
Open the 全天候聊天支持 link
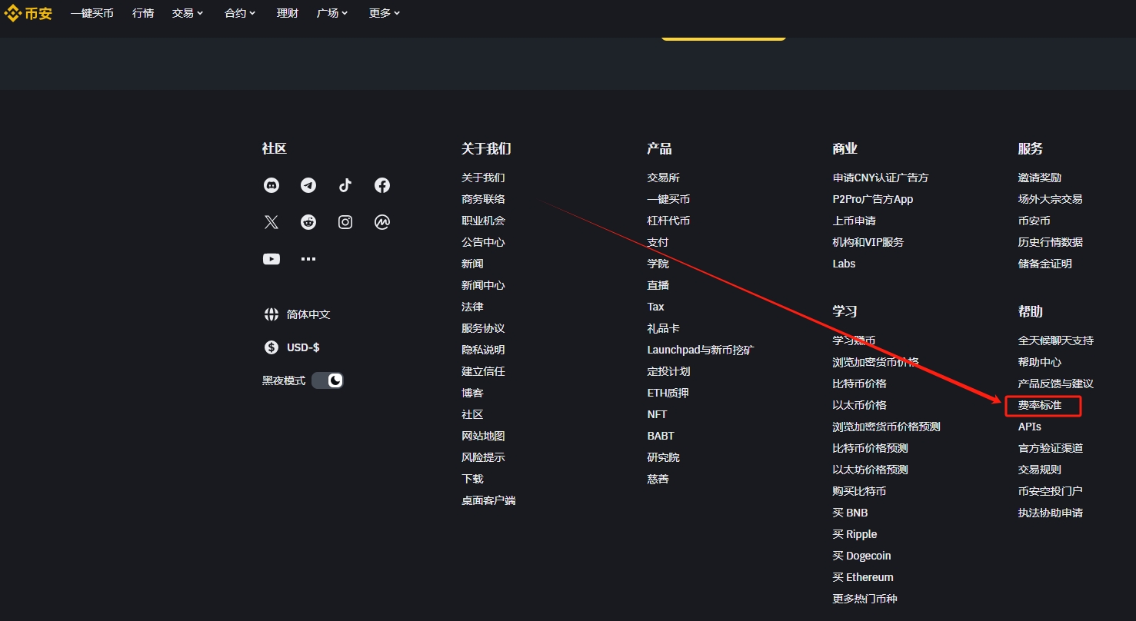point(1056,340)
